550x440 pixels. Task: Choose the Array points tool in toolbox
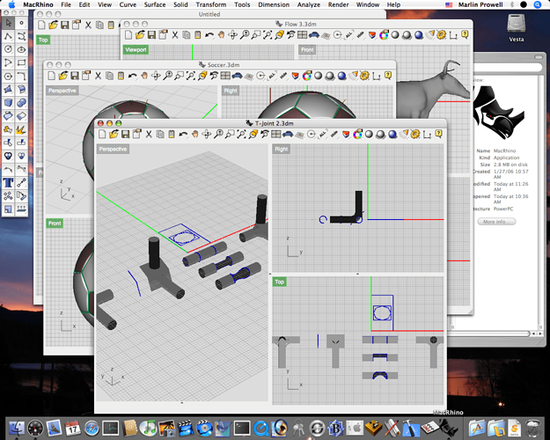[x=9, y=196]
